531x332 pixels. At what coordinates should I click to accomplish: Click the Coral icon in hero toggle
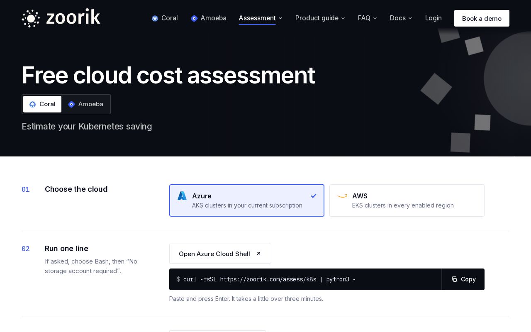[x=32, y=104]
